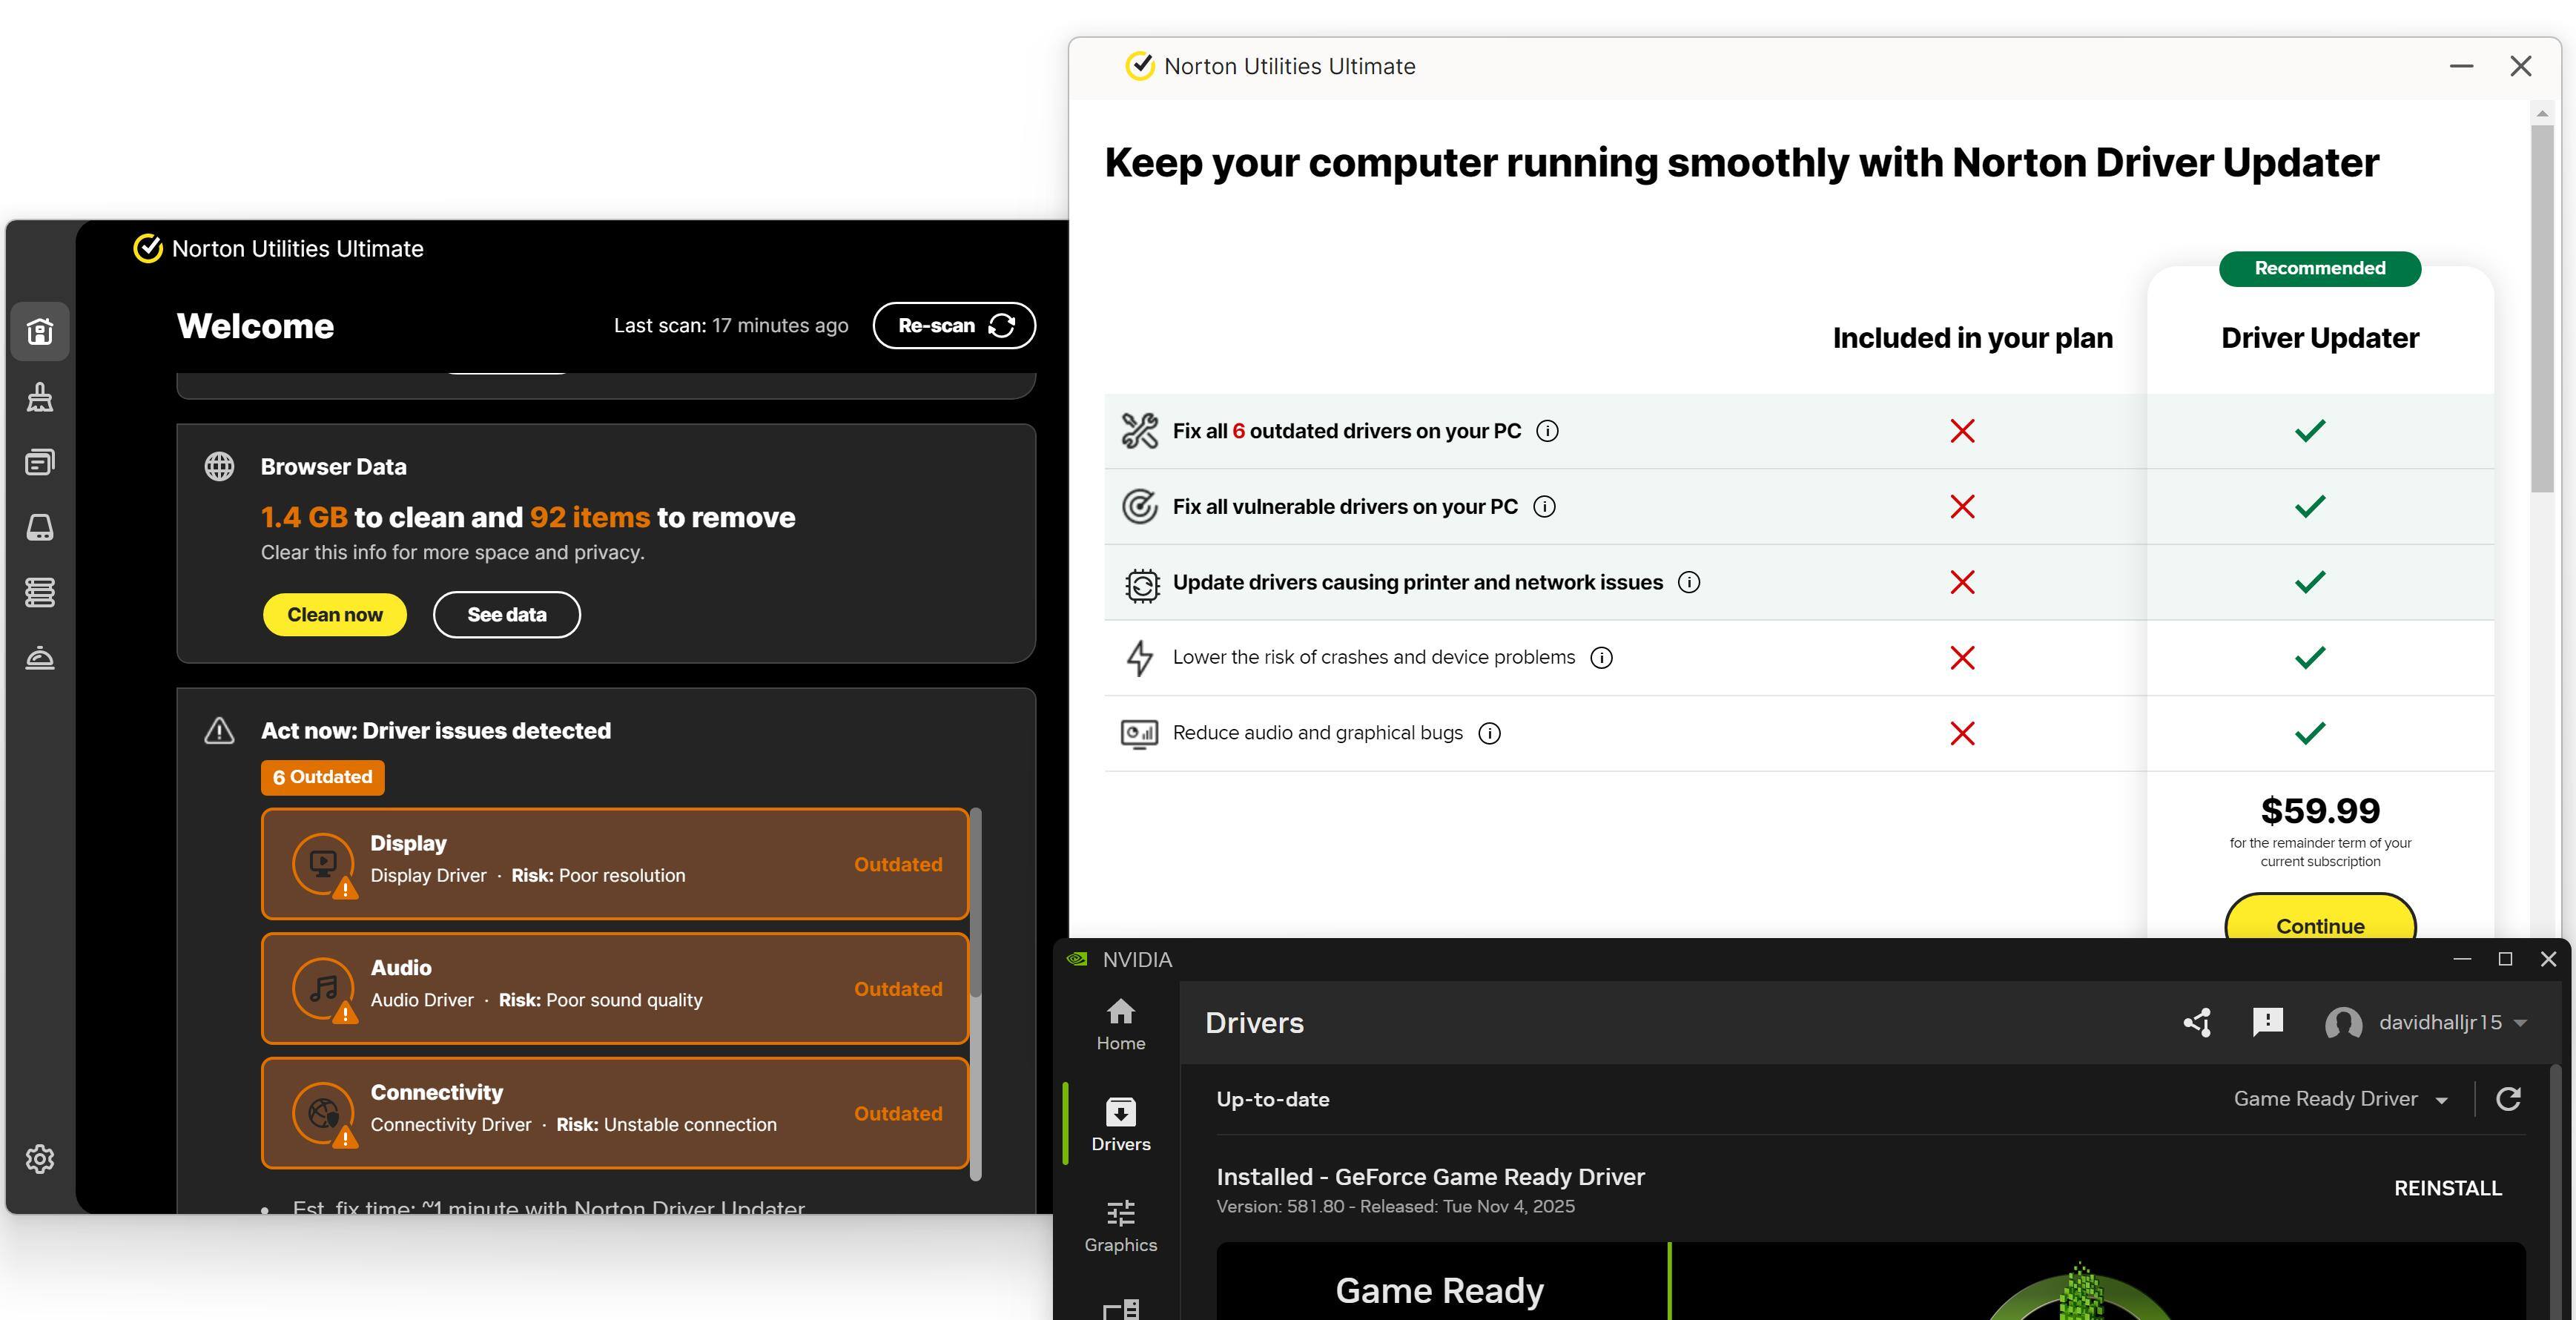Click the NVIDIA share icon

click(2197, 1022)
